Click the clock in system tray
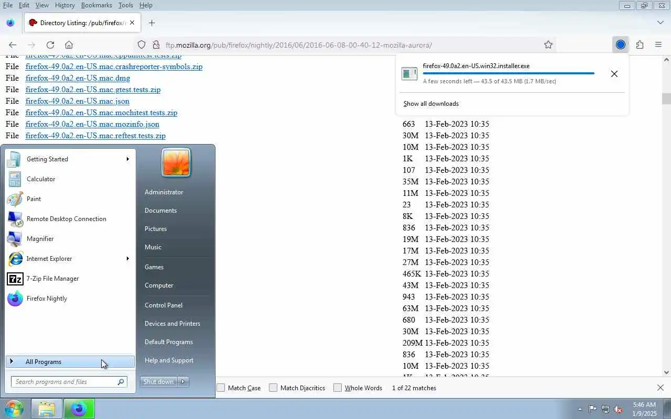 [x=644, y=409]
